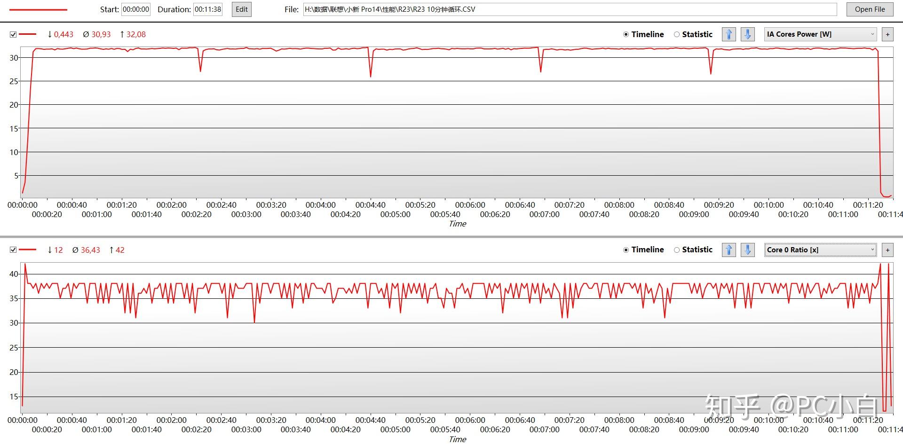903x444 pixels.
Task: Move the Core 0 Ratio chart up
Action: point(729,249)
